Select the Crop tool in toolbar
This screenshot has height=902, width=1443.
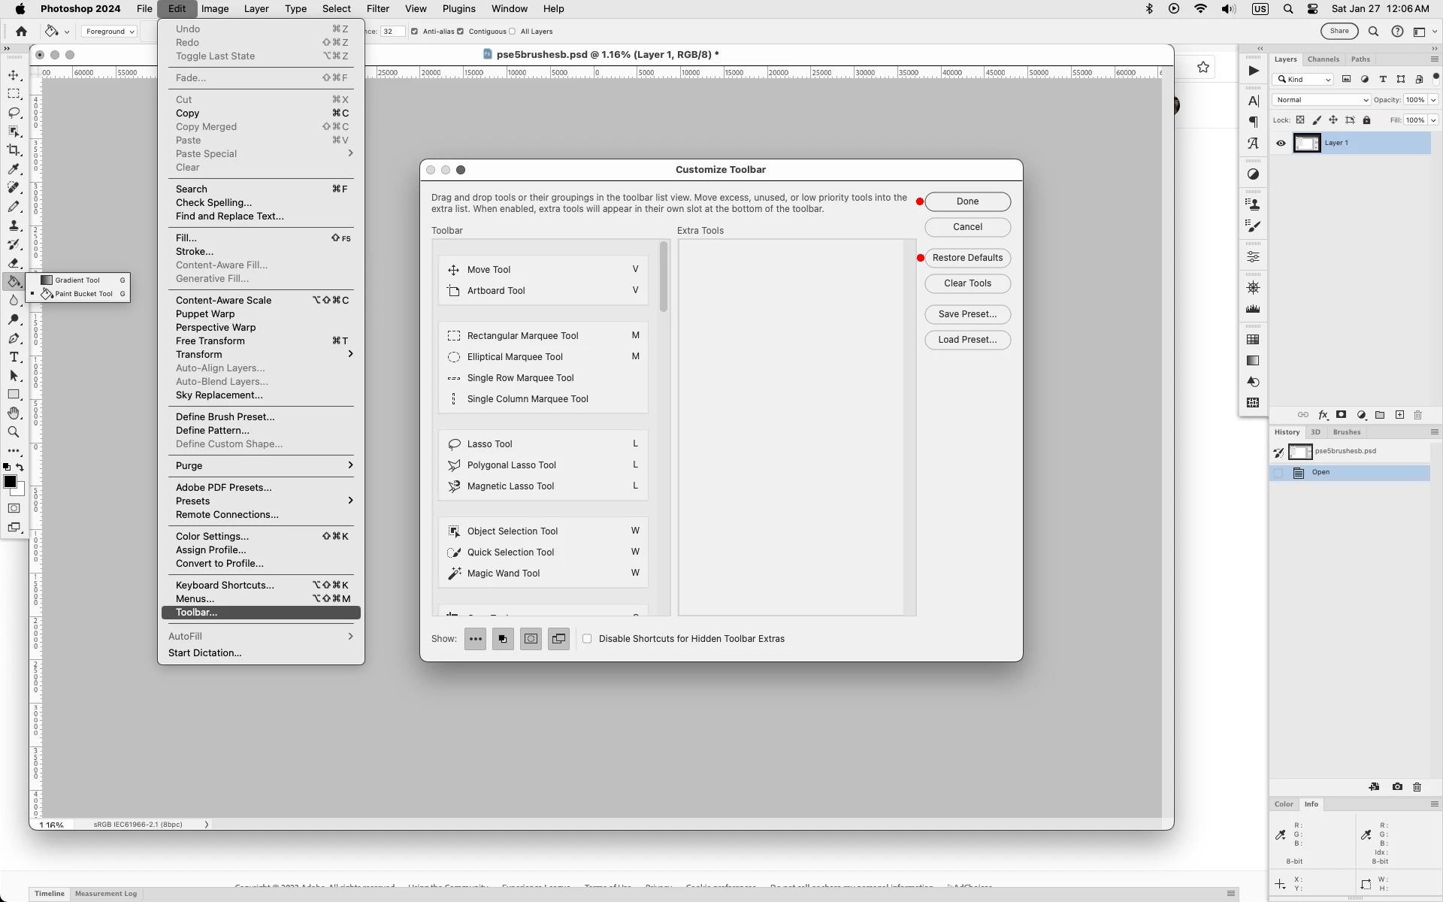click(14, 150)
